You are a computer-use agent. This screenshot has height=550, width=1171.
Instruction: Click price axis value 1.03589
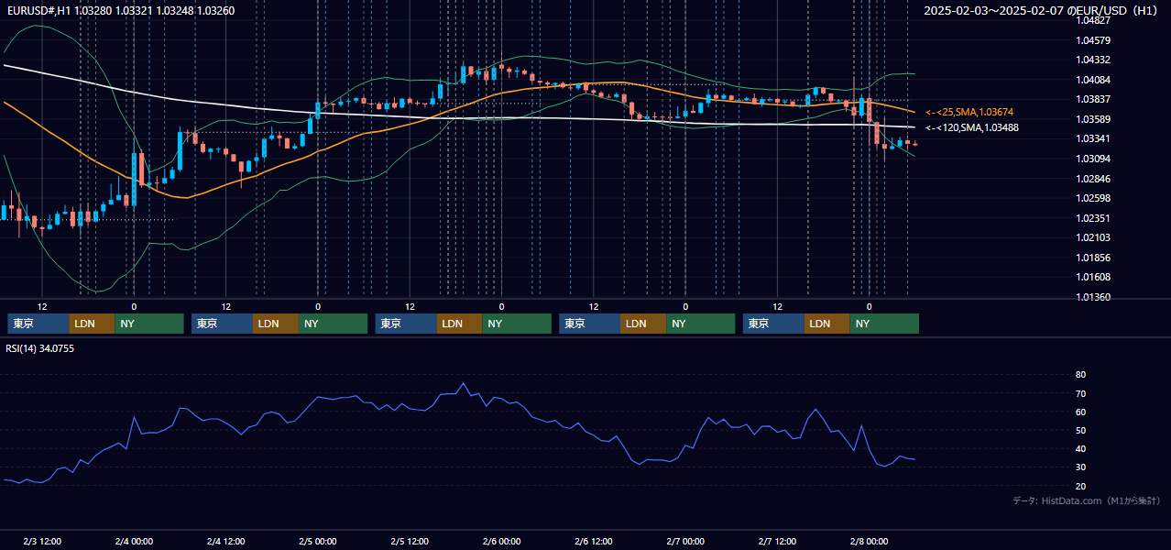coord(1093,119)
